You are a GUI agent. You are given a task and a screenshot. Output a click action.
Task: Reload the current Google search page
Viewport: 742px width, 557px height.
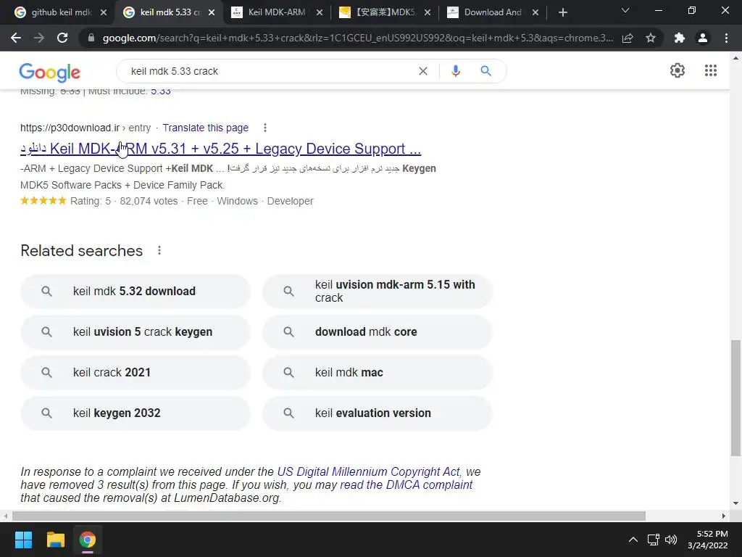point(62,38)
